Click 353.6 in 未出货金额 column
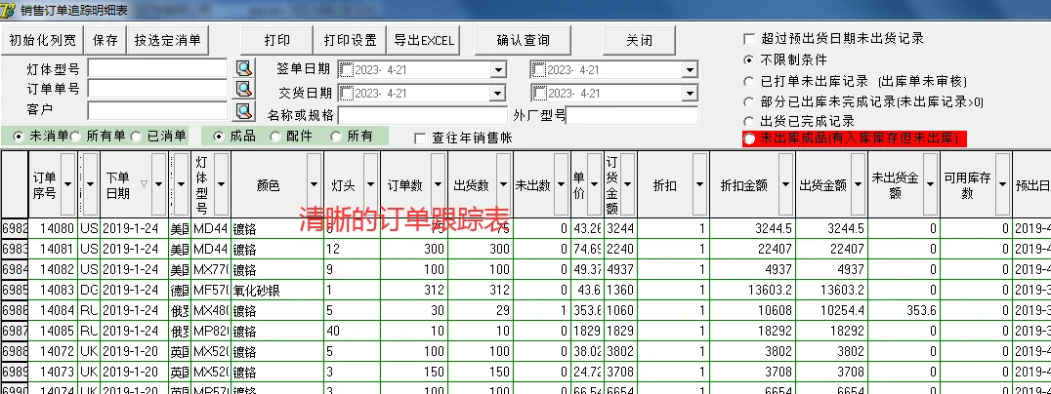 coord(904,312)
